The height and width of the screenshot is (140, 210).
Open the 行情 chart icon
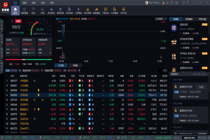(x=42, y=11)
